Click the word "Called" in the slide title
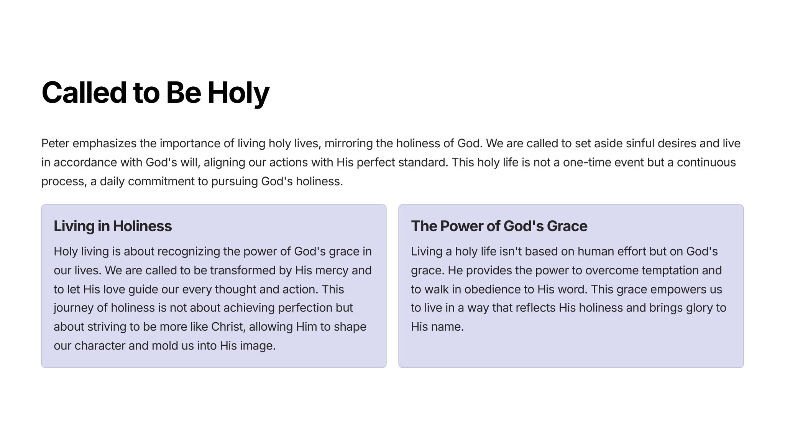The image size is (785, 442). [x=84, y=93]
